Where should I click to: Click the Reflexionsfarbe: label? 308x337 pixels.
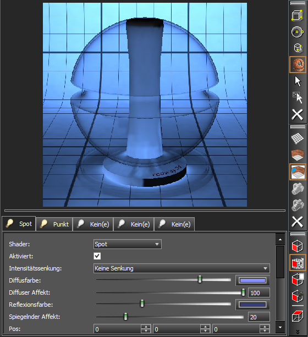[x=31, y=305]
